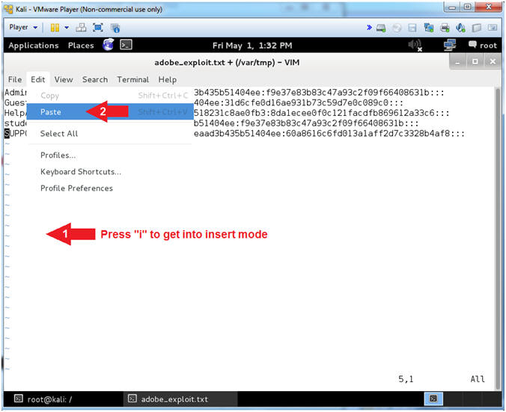The width and height of the screenshot is (506, 412).
Task: Click the All indicator in VIM status
Action: click(478, 379)
